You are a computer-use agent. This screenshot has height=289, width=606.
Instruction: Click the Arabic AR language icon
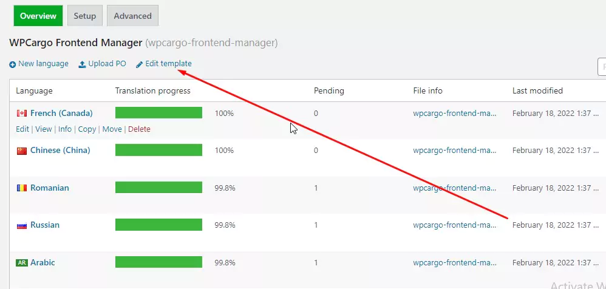22,263
